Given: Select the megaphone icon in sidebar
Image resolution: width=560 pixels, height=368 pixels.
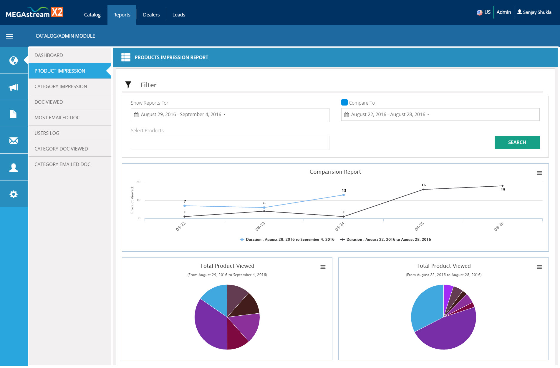Looking at the screenshot, I should (14, 87).
